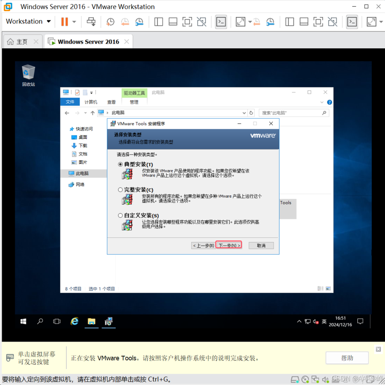
Task: Select 文档 in the navigation pane
Action: coord(80,154)
